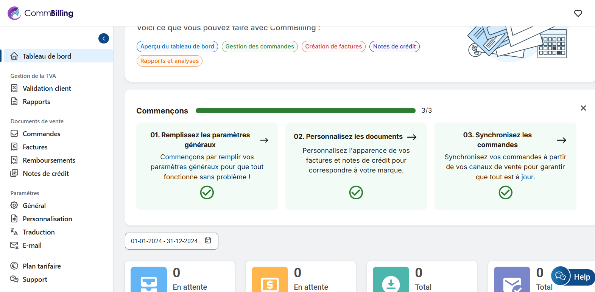Open the Traduction settings
Viewport: 595px width, 292px height.
(x=39, y=232)
